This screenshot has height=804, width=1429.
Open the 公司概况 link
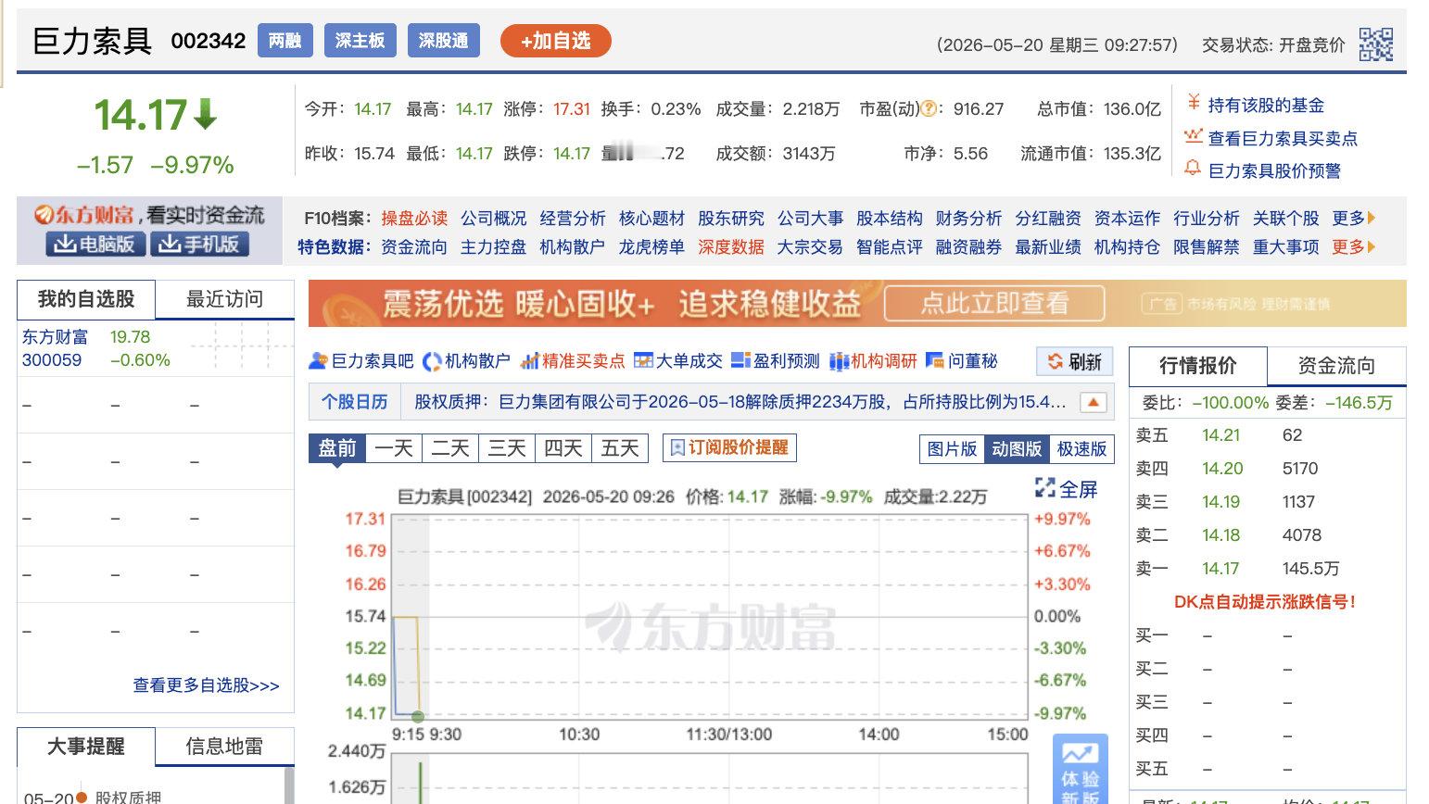pos(493,219)
